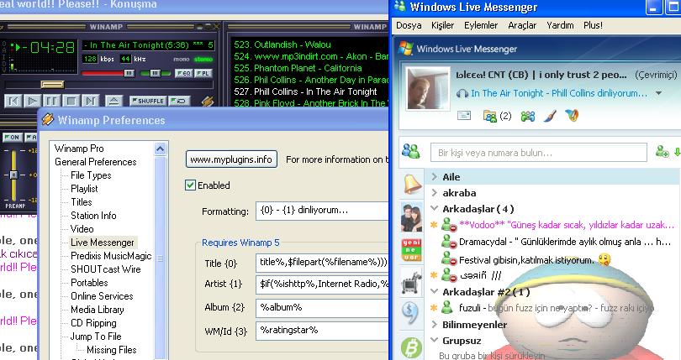
Task: Open the 'yeni ne var' tab
Action: coord(411,249)
